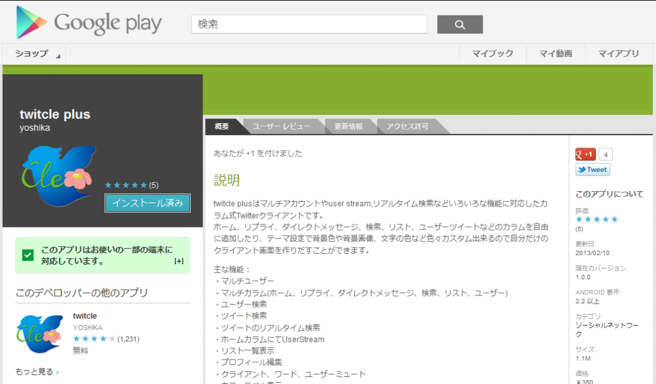The width and height of the screenshot is (656, 384).
Task: Click the このアプリについて heading
Action: coord(609,194)
